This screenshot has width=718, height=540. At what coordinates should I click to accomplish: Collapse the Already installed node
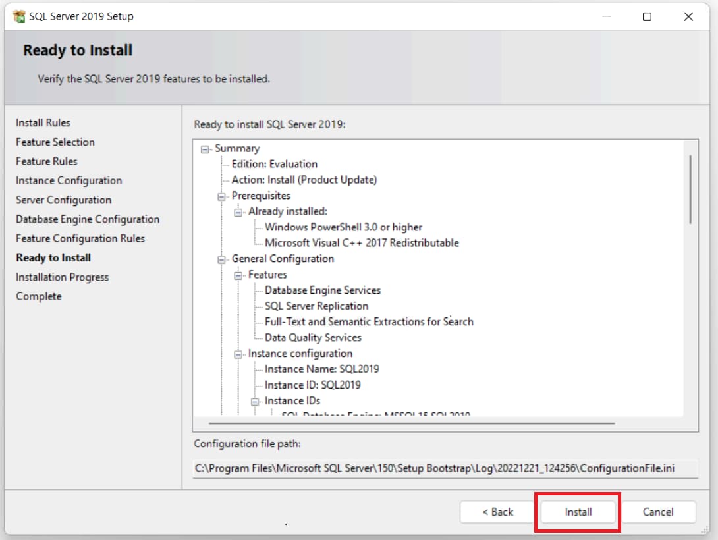pos(238,212)
